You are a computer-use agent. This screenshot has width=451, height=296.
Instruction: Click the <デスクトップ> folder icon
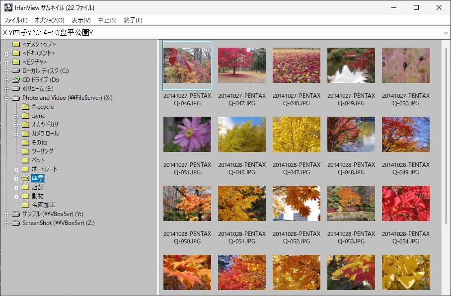[16, 44]
